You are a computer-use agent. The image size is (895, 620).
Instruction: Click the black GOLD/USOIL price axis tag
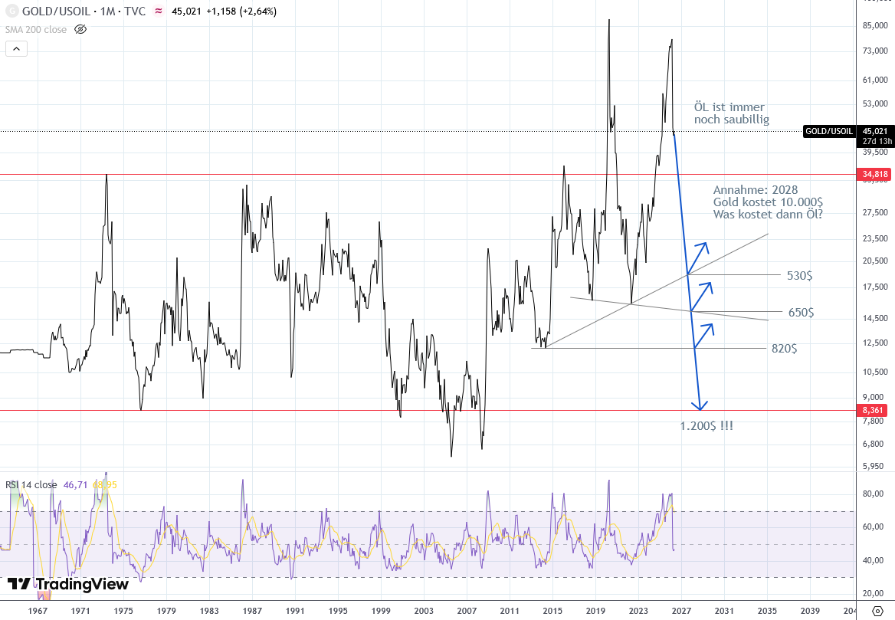click(829, 131)
